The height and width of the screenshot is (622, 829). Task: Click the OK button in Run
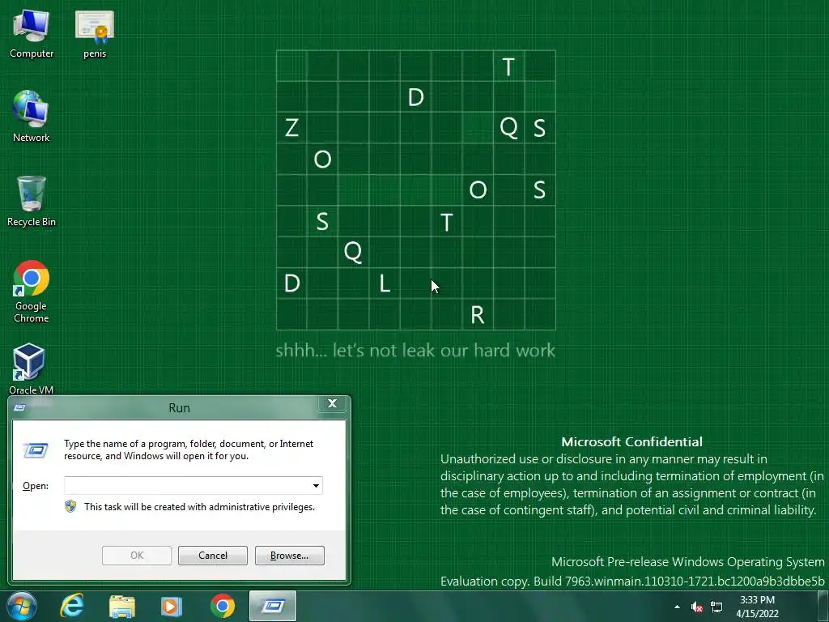click(x=137, y=556)
